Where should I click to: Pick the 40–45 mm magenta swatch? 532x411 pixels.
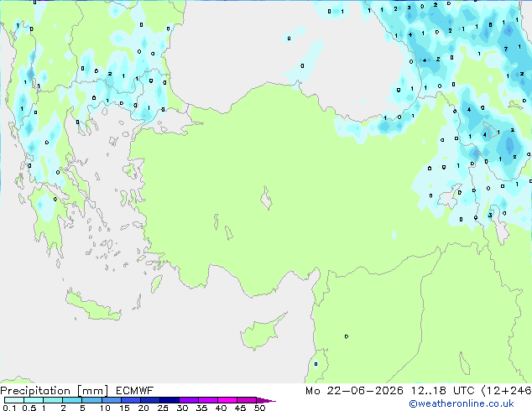[x=227, y=400]
